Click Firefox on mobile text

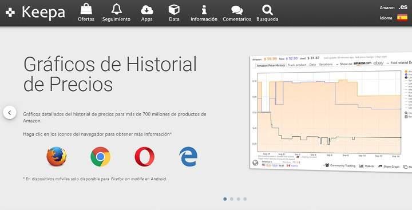tap(127, 179)
